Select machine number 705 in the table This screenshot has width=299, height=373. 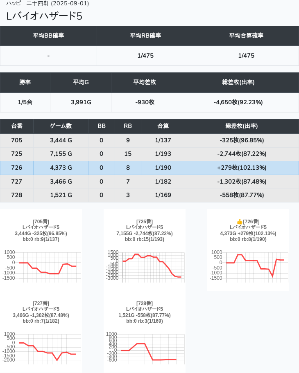click(x=17, y=140)
